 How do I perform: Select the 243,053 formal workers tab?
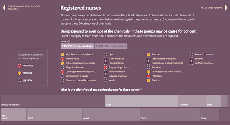click(x=77, y=46)
